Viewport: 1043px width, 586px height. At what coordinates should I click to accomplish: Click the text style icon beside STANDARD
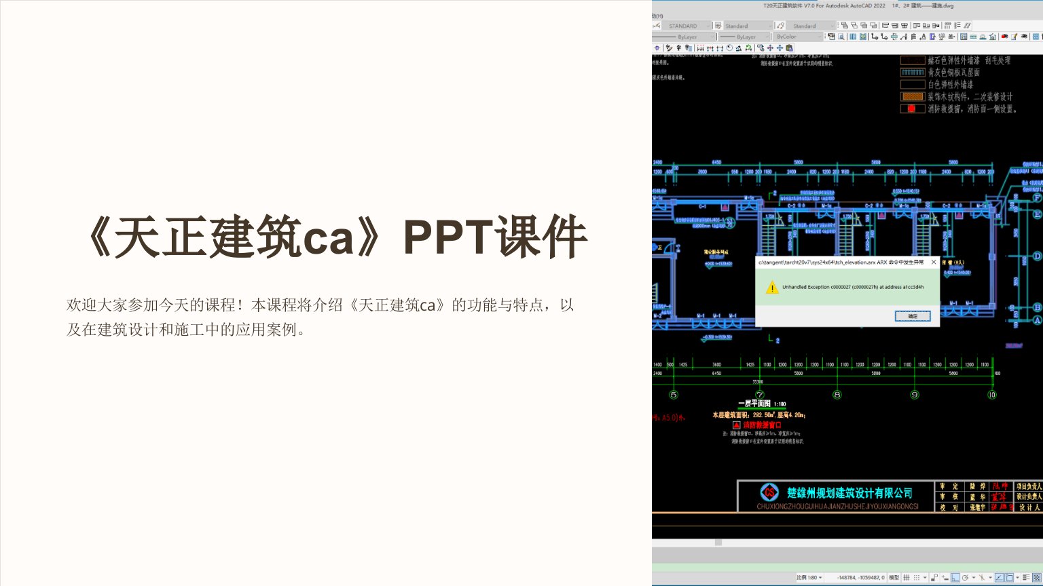(657, 26)
